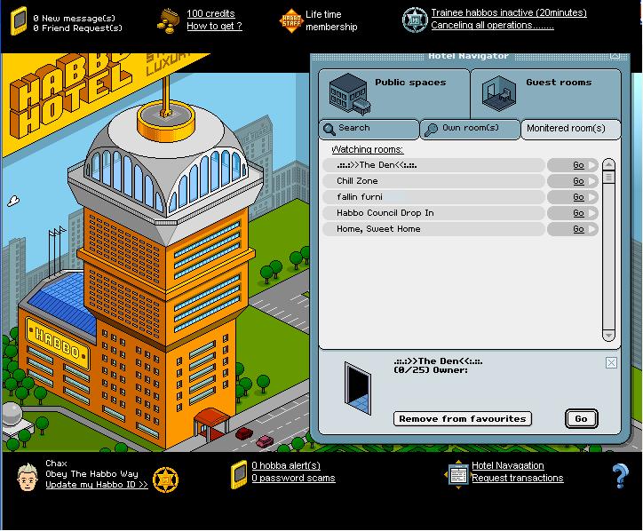This screenshot has width=643, height=531.
Task: Open Request transactions link
Action: point(518,478)
